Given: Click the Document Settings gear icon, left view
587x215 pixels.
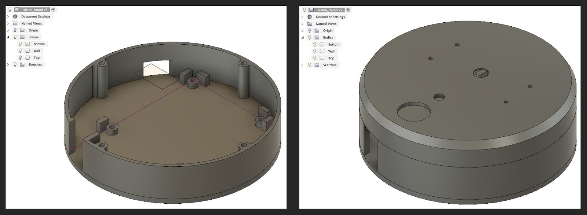Looking at the screenshot, I should pos(15,16).
